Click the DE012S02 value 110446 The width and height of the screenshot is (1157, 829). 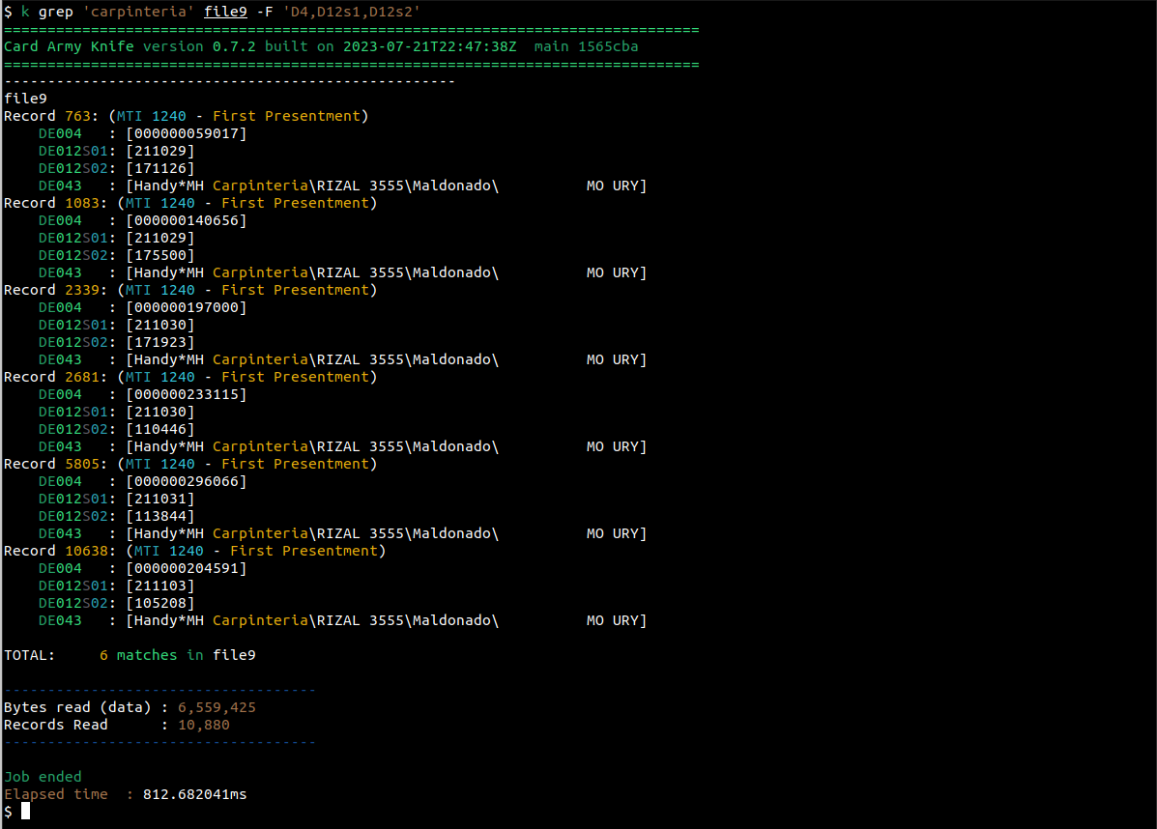pyautogui.click(x=159, y=429)
